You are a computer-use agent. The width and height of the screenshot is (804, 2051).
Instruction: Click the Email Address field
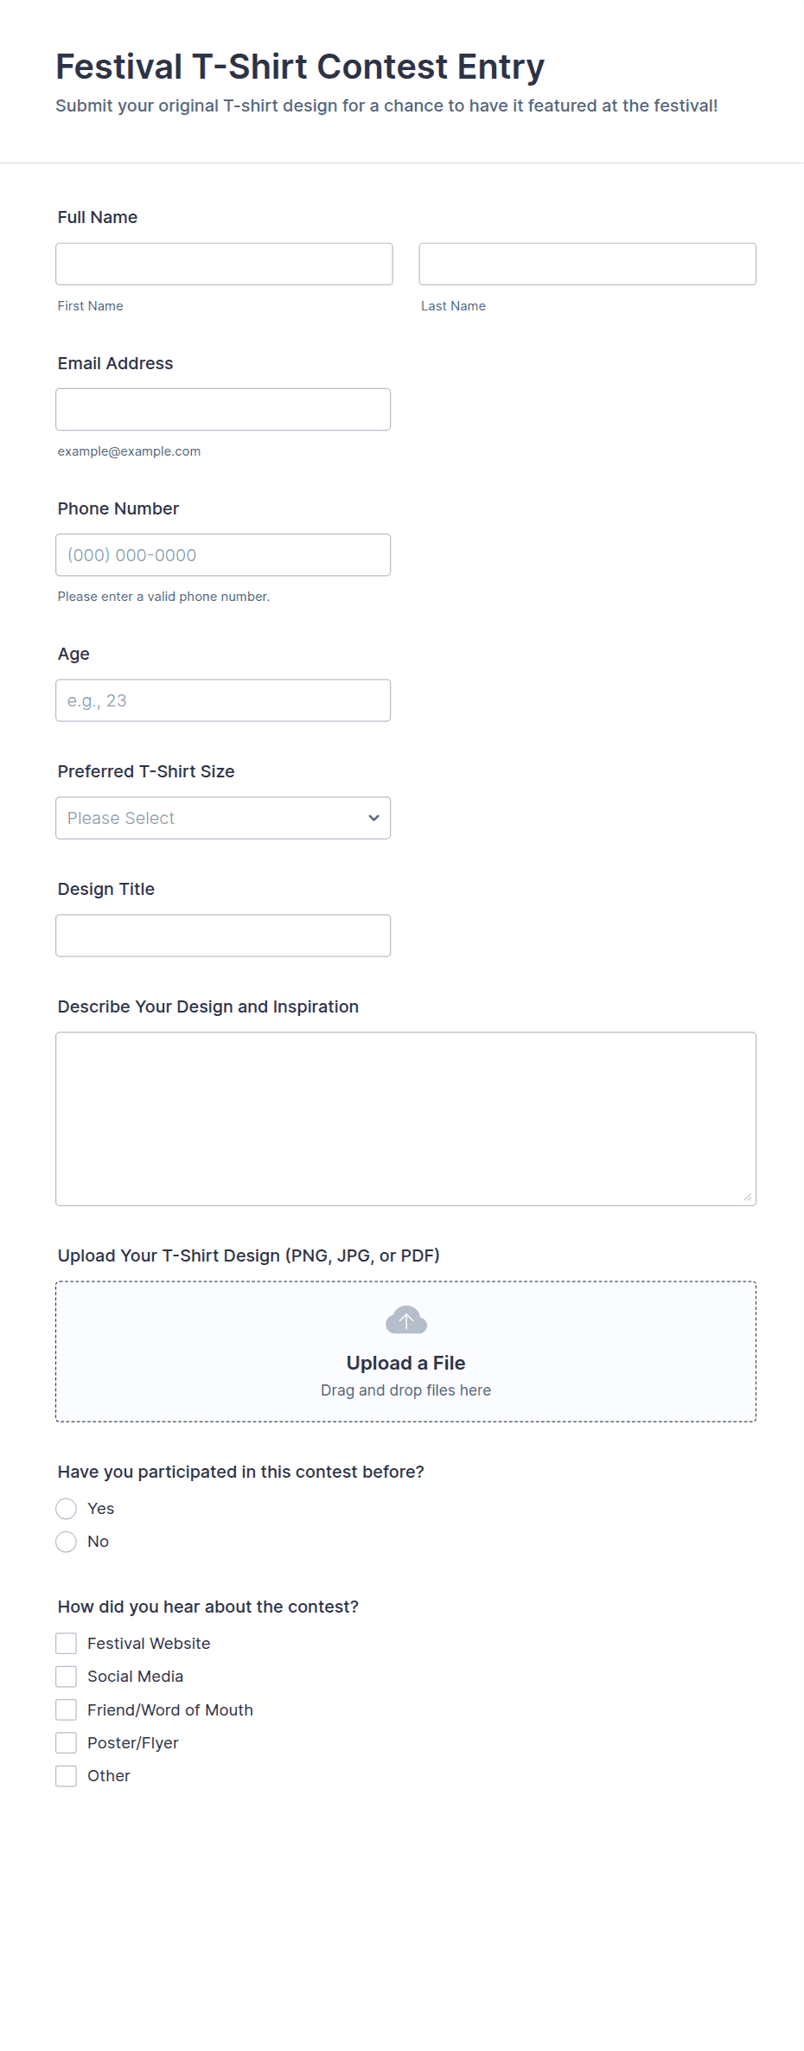pos(222,409)
